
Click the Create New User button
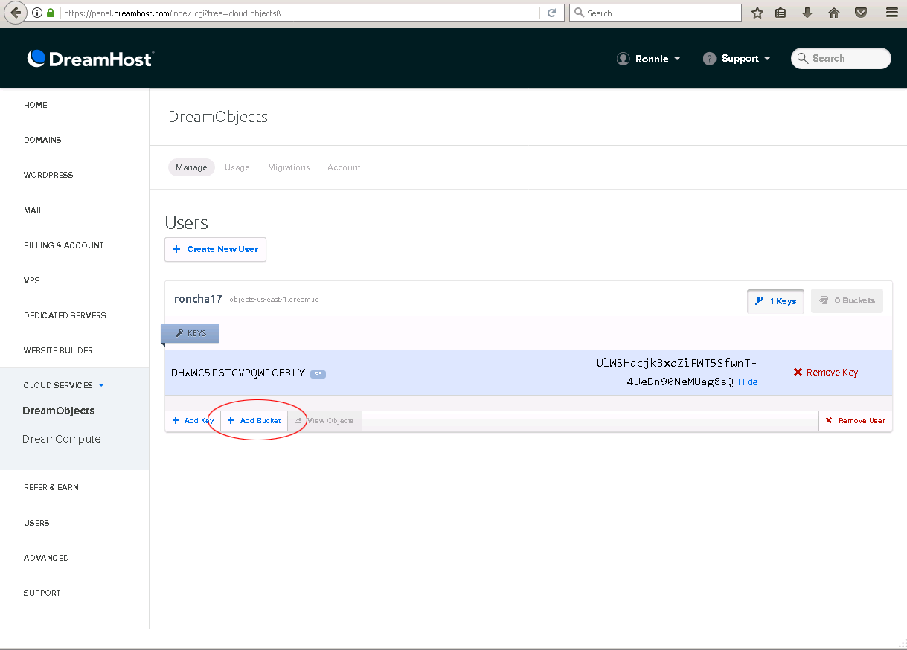coord(215,249)
